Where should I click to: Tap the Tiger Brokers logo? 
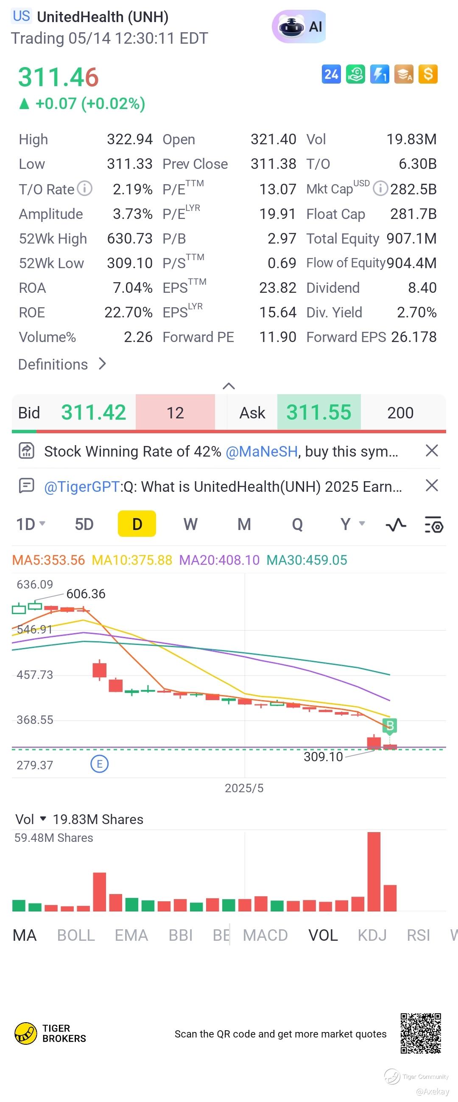click(50, 1034)
